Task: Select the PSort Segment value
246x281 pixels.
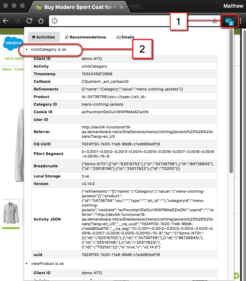Action: 148,154
